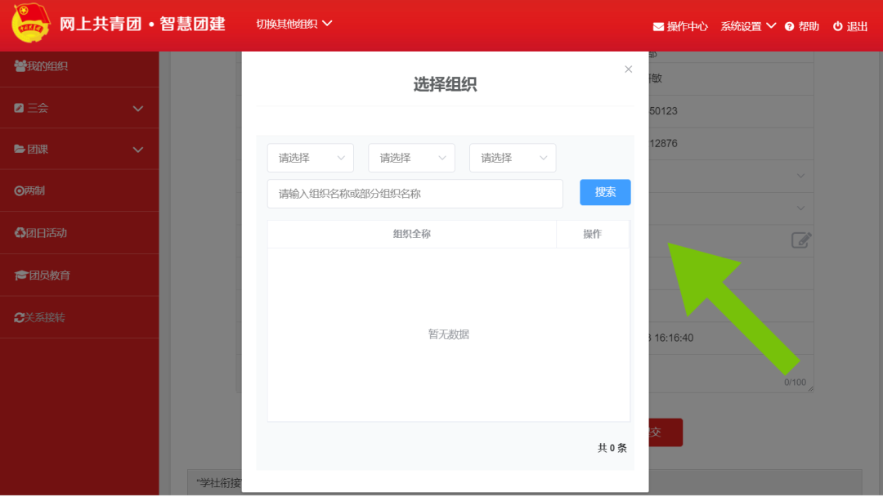Open the second 请选择 dropdown
The height and width of the screenshot is (497, 883).
coord(411,158)
